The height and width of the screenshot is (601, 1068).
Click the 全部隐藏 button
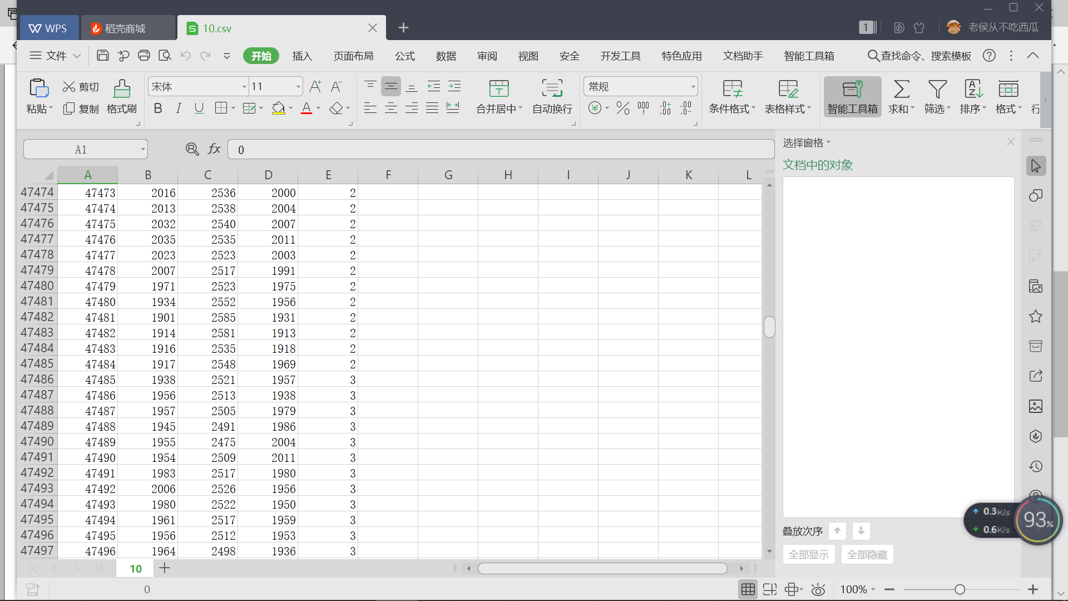pyautogui.click(x=867, y=555)
